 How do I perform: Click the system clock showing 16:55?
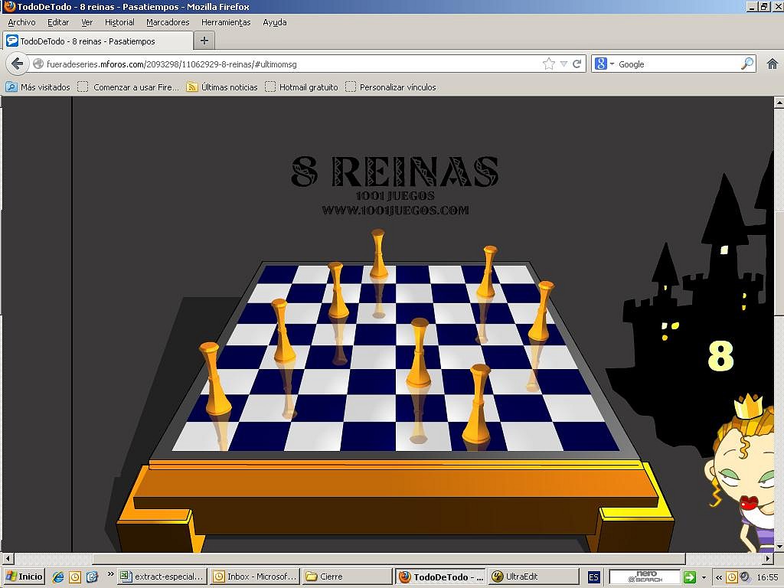tap(766, 577)
